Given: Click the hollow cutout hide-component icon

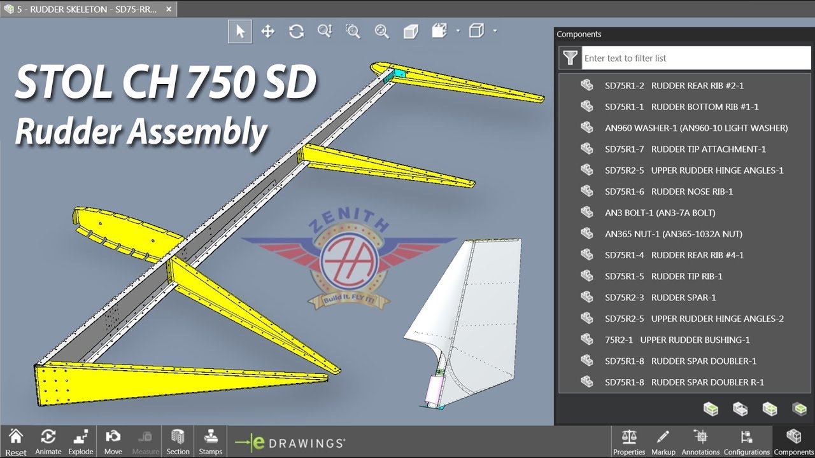Looking at the screenshot, I should [740, 408].
